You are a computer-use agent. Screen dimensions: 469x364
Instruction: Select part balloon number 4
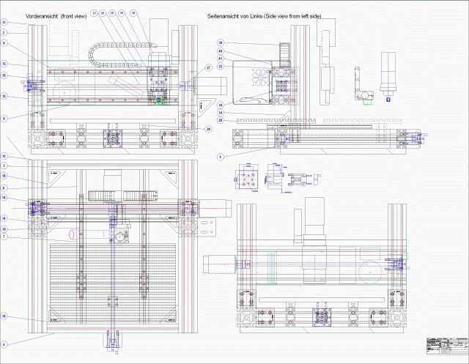4,344
